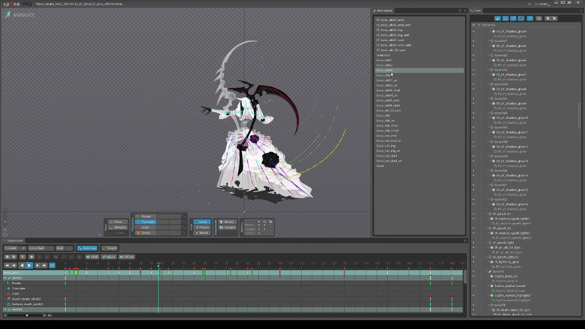Click the first dopesheet toolbar icon

click(7, 257)
